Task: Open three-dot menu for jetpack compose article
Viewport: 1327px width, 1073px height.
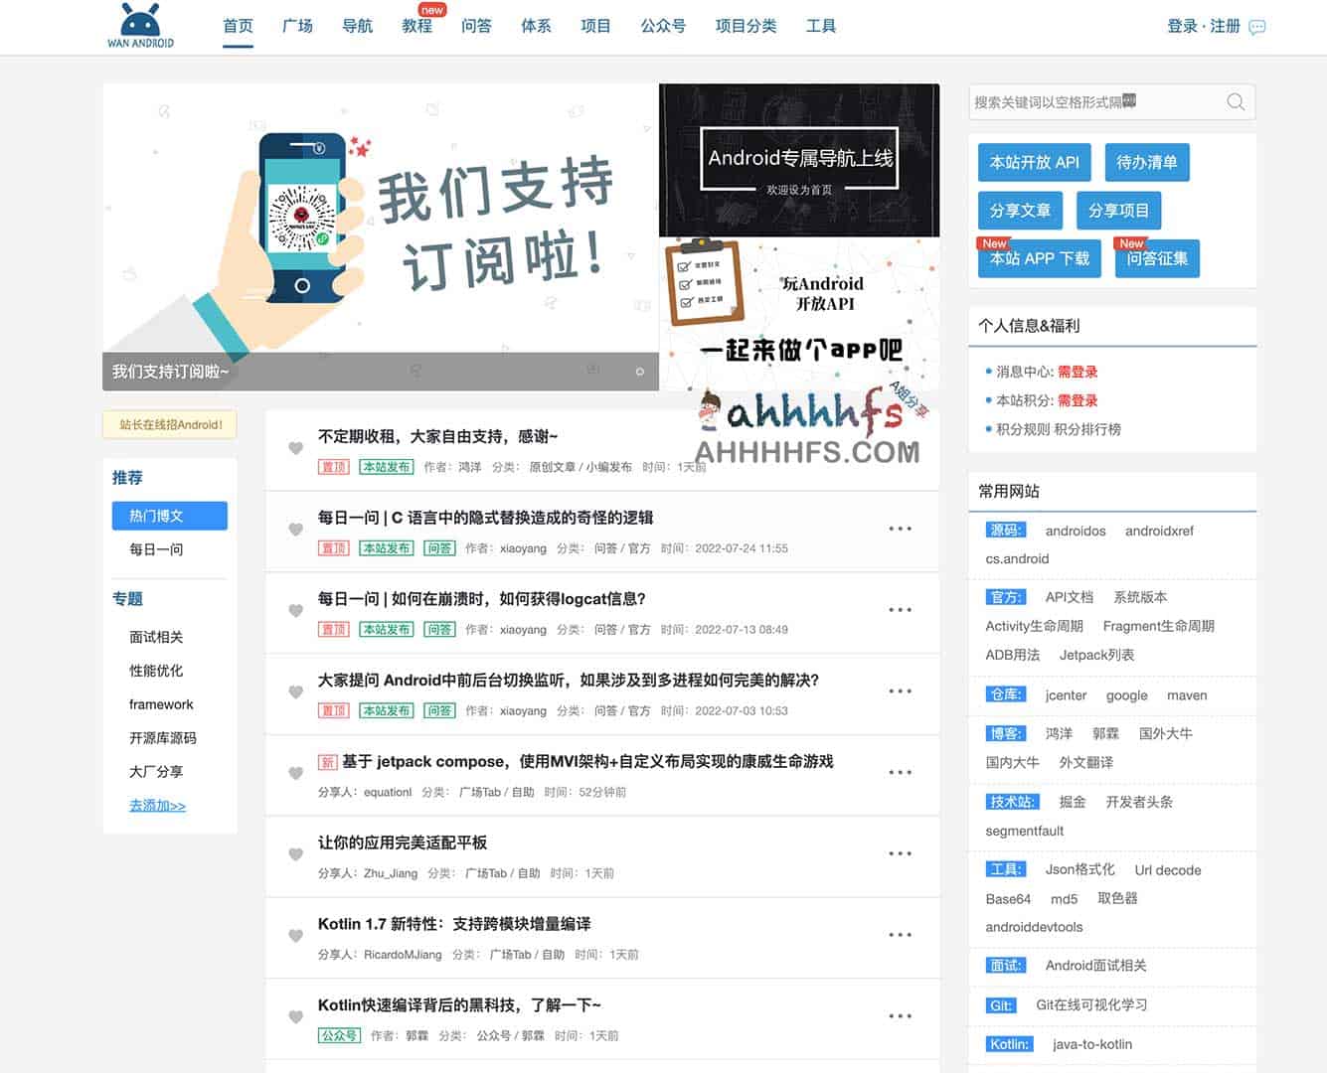Action: (x=900, y=772)
